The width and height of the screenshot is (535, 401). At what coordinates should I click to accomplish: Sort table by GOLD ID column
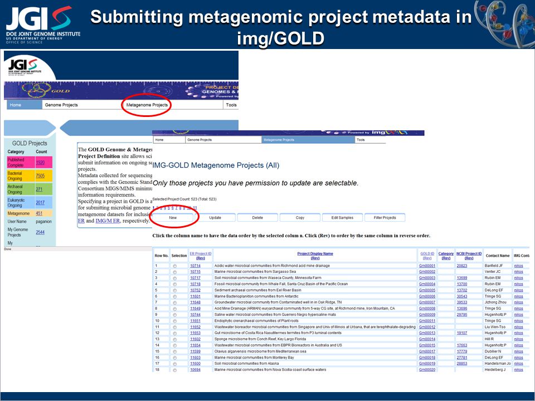click(427, 254)
